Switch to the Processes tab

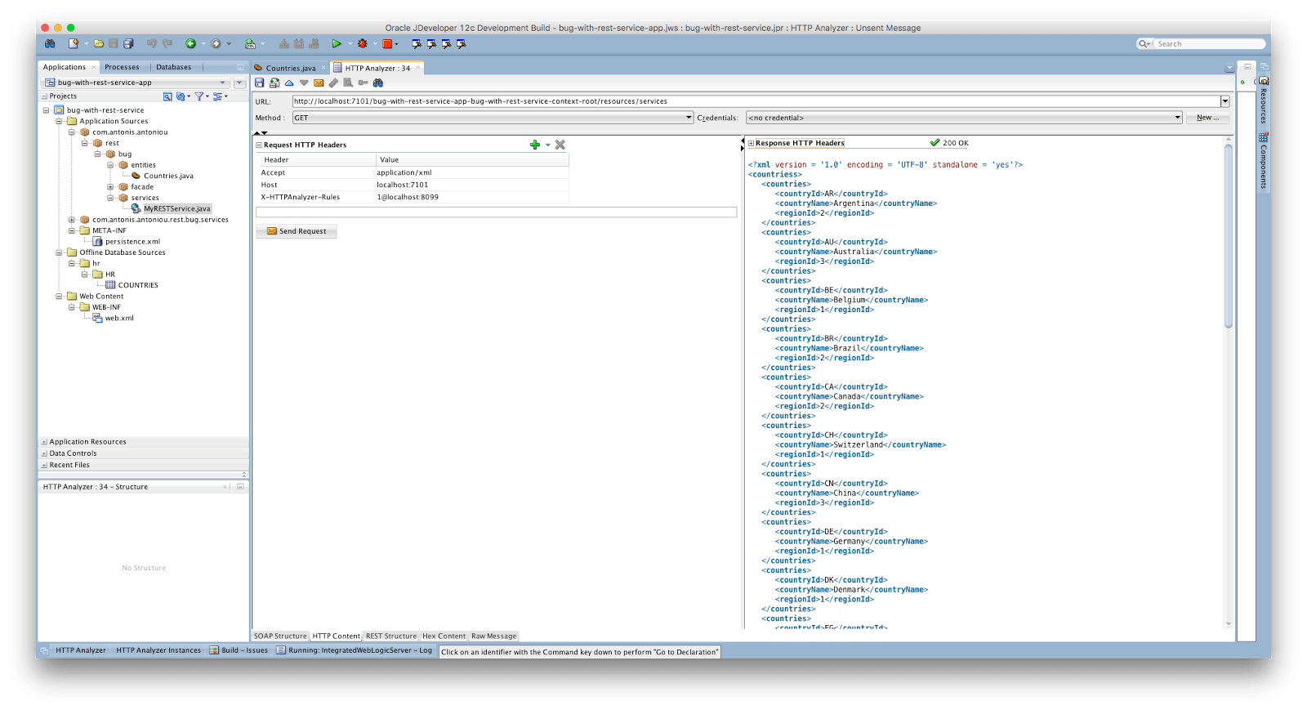122,67
